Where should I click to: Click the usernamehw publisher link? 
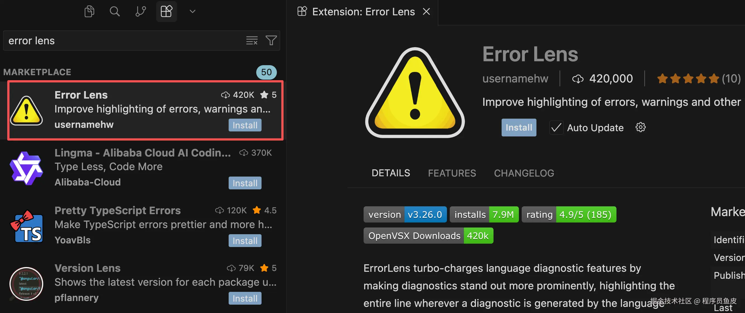515,79
